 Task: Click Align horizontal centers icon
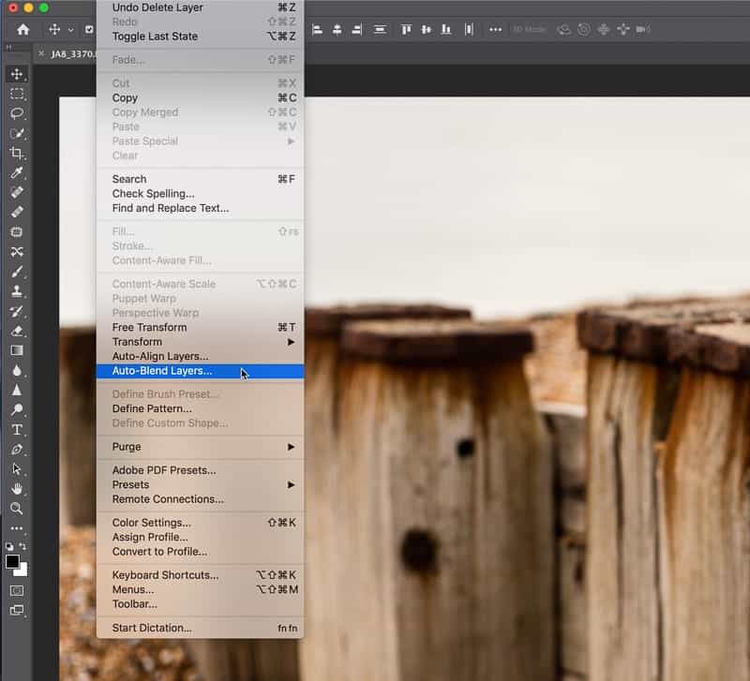(x=337, y=30)
